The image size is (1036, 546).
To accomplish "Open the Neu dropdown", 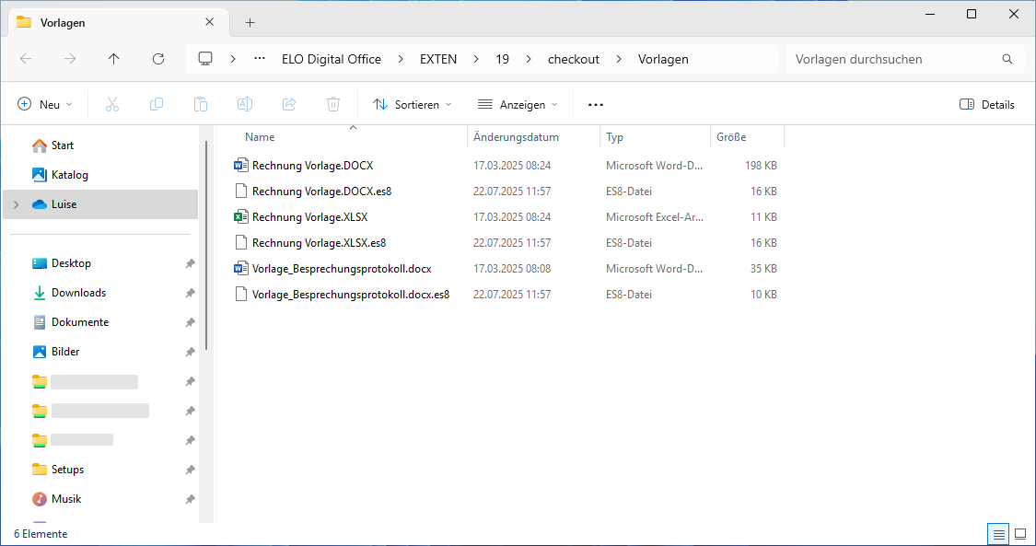I will (x=44, y=104).
